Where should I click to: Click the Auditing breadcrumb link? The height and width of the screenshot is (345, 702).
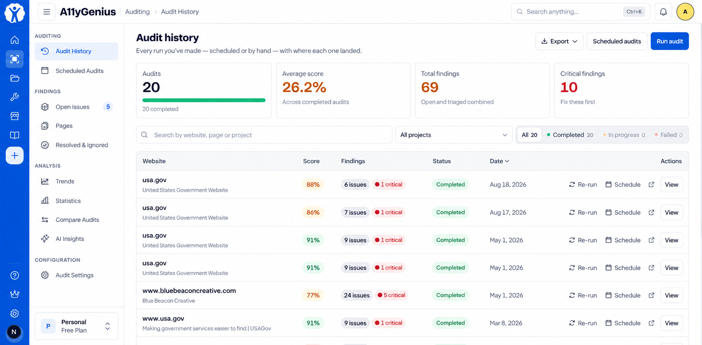137,12
